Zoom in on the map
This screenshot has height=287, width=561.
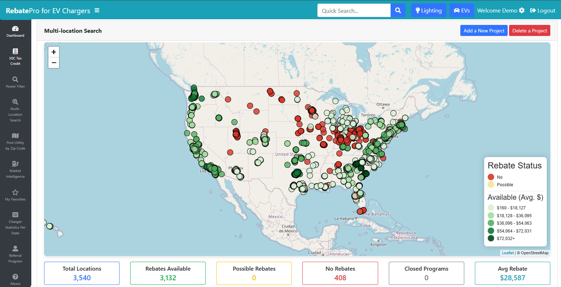click(54, 52)
